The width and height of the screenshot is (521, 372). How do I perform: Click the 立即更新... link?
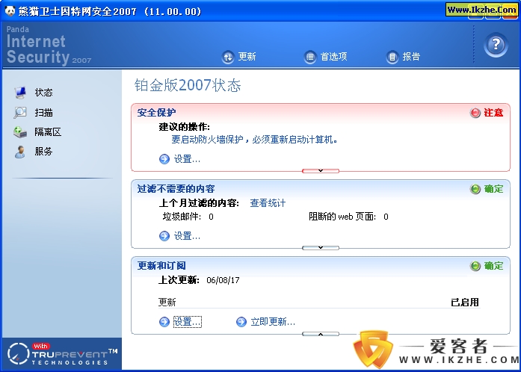pyautogui.click(x=273, y=322)
